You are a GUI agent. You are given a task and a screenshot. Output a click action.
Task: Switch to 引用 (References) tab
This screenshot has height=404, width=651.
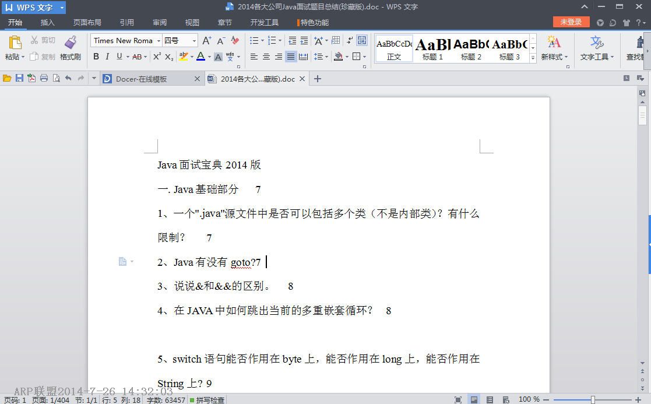point(126,22)
